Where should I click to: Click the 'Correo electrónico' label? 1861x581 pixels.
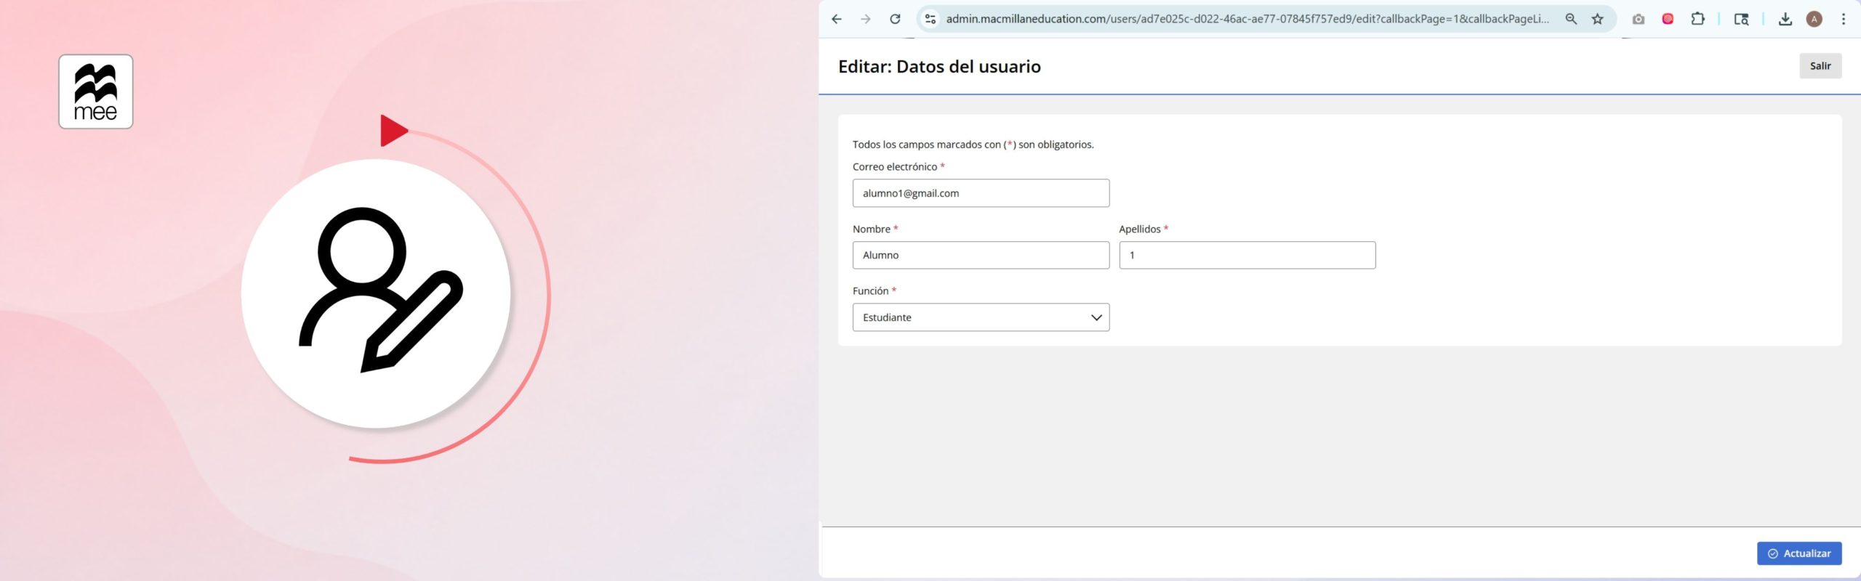tap(895, 167)
